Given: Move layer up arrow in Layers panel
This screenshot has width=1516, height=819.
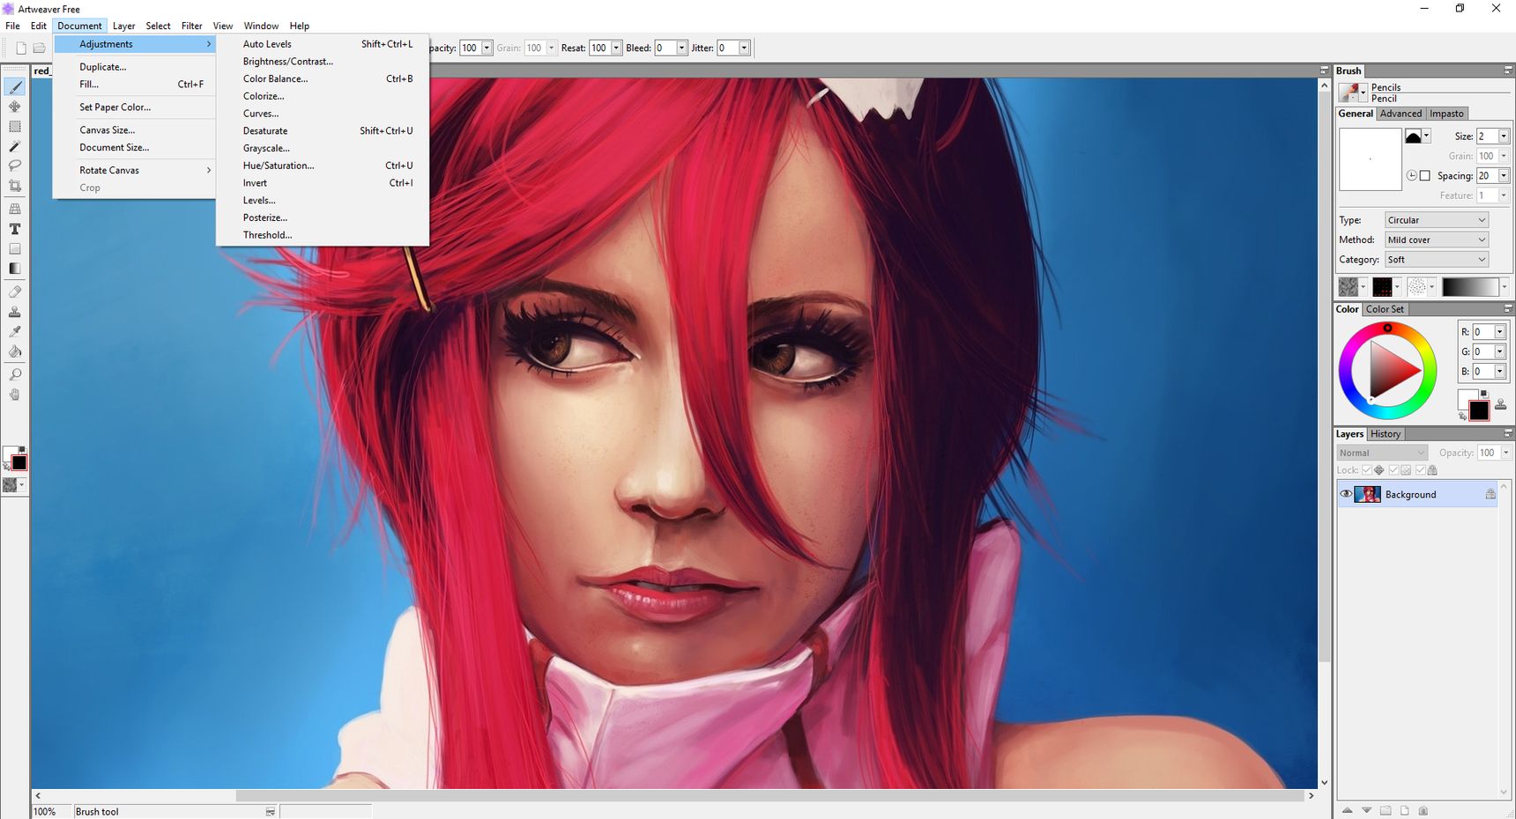Looking at the screenshot, I should tap(1347, 810).
